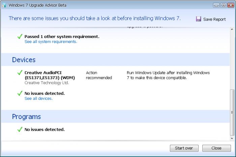Click the Windows 7 Upgrade Advisor Beta title
Image resolution: width=236 pixels, height=157 pixels.
click(37, 5)
